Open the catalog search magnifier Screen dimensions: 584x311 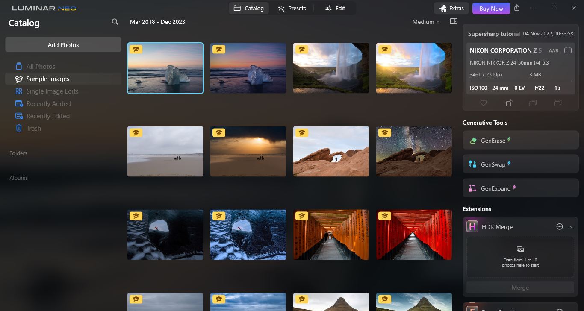click(x=115, y=22)
